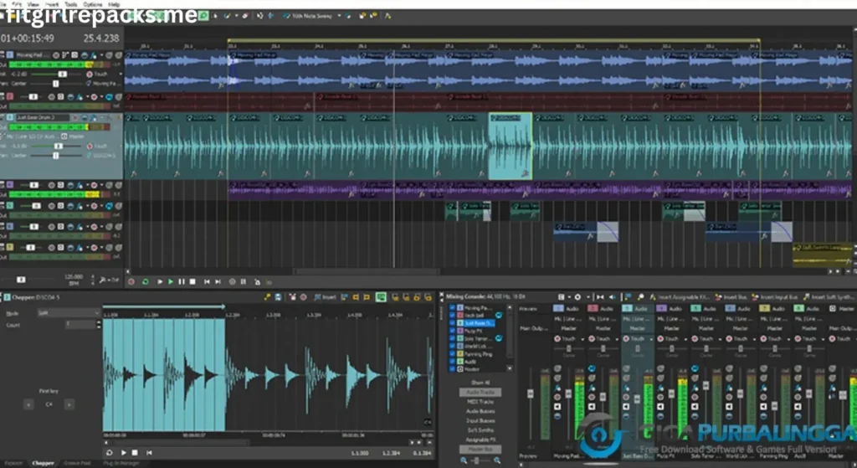857x468 pixels.
Task: Open the View menu
Action: point(33,4)
